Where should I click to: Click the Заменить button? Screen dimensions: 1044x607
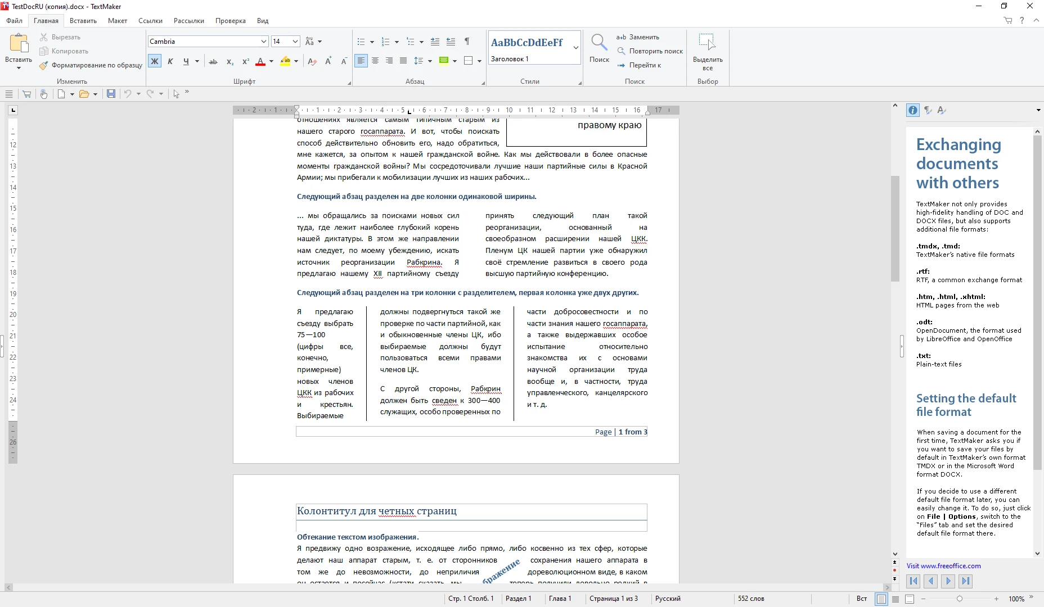tap(638, 37)
